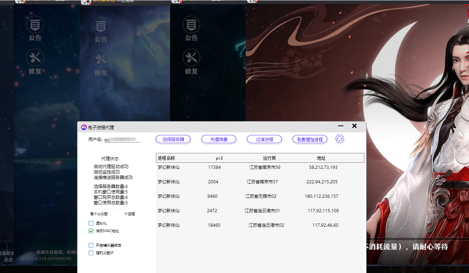Click the 进程名称 column header
Screen dimensions: 469x273
(166, 158)
